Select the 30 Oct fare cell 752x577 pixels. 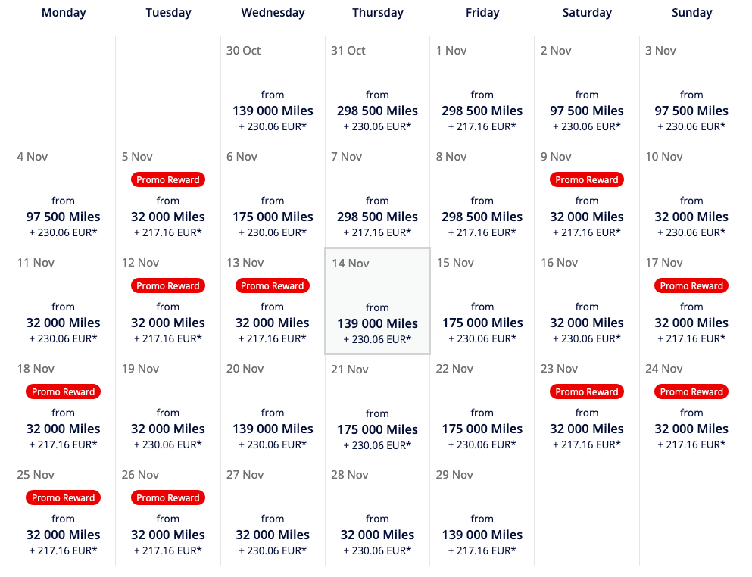click(x=273, y=89)
